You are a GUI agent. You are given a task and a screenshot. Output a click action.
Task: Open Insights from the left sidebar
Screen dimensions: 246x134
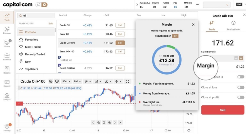pos(7,97)
